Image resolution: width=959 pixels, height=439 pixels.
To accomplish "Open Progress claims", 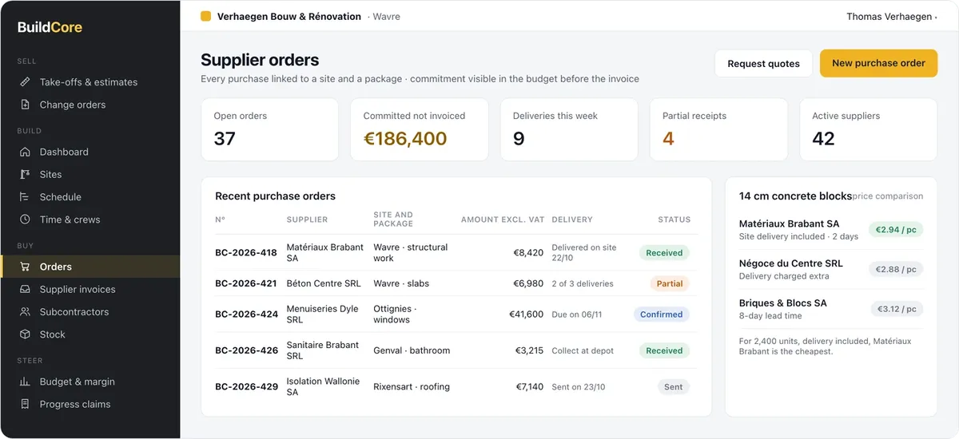I will [90, 404].
